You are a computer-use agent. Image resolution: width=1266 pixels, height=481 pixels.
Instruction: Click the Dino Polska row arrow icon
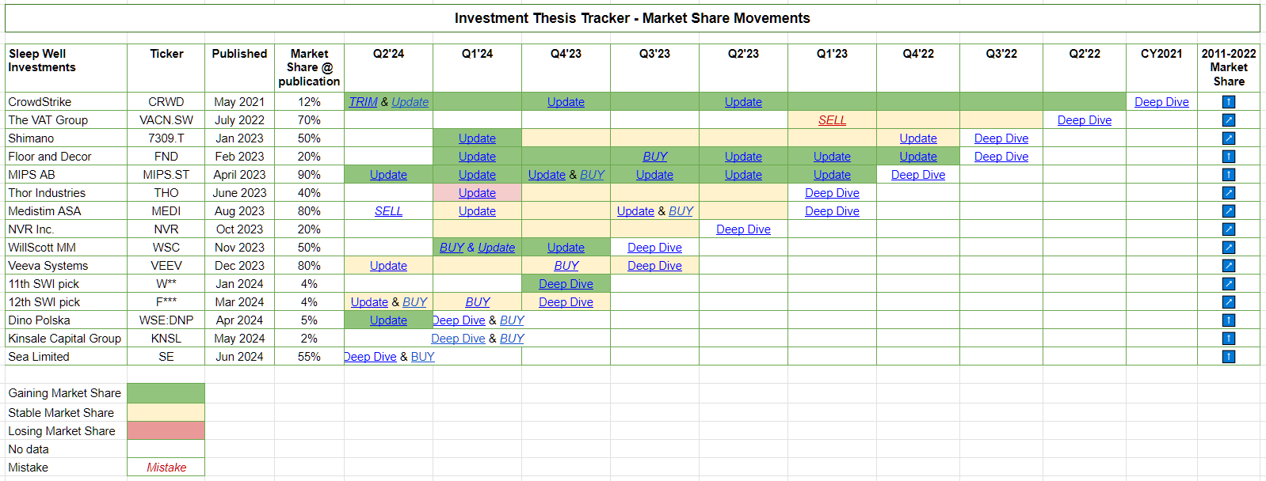point(1228,320)
